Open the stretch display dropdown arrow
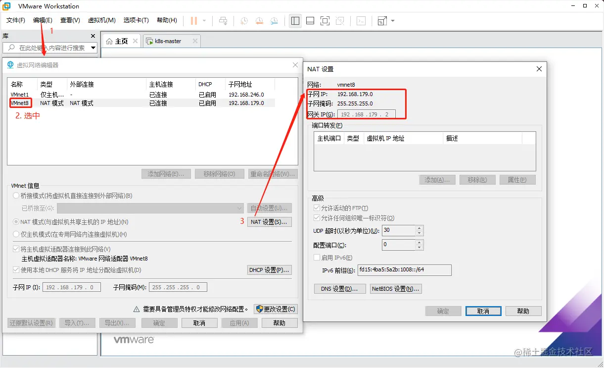604x368 pixels. pos(393,21)
